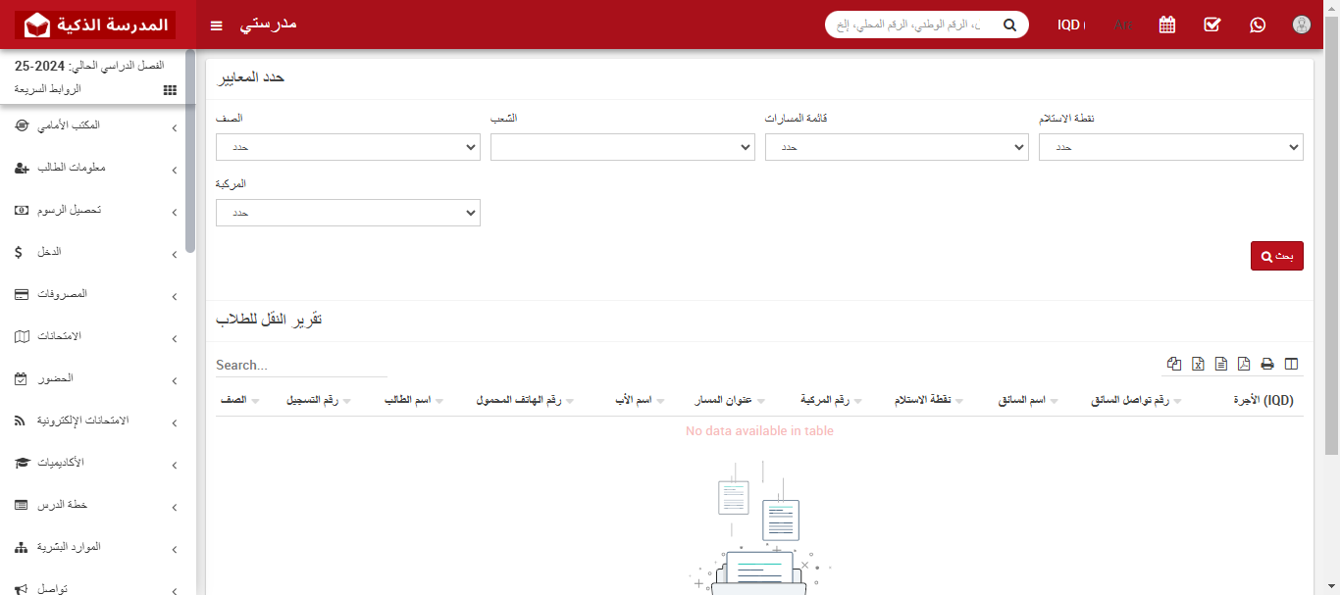Open the column visibility selector

[1291, 364]
